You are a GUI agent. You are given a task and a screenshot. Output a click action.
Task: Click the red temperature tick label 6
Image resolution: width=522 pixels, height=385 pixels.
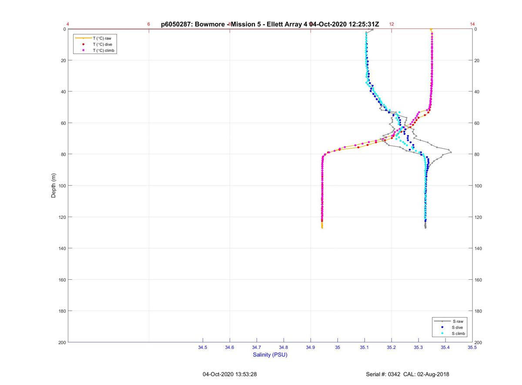click(x=149, y=24)
